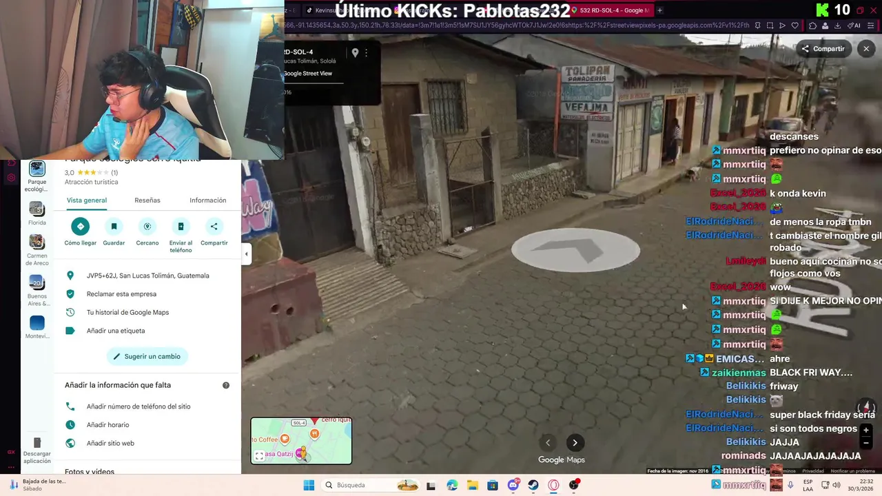882x496 pixels.
Task: Click help icon beside Añadir información
Action: (x=225, y=385)
